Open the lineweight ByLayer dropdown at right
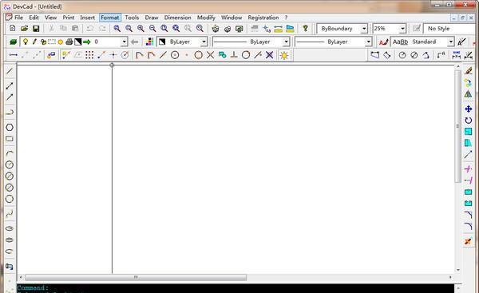 [x=368, y=42]
